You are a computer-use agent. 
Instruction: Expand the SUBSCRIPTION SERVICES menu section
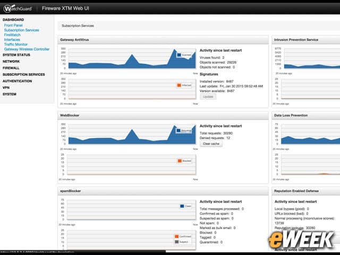click(x=23, y=74)
